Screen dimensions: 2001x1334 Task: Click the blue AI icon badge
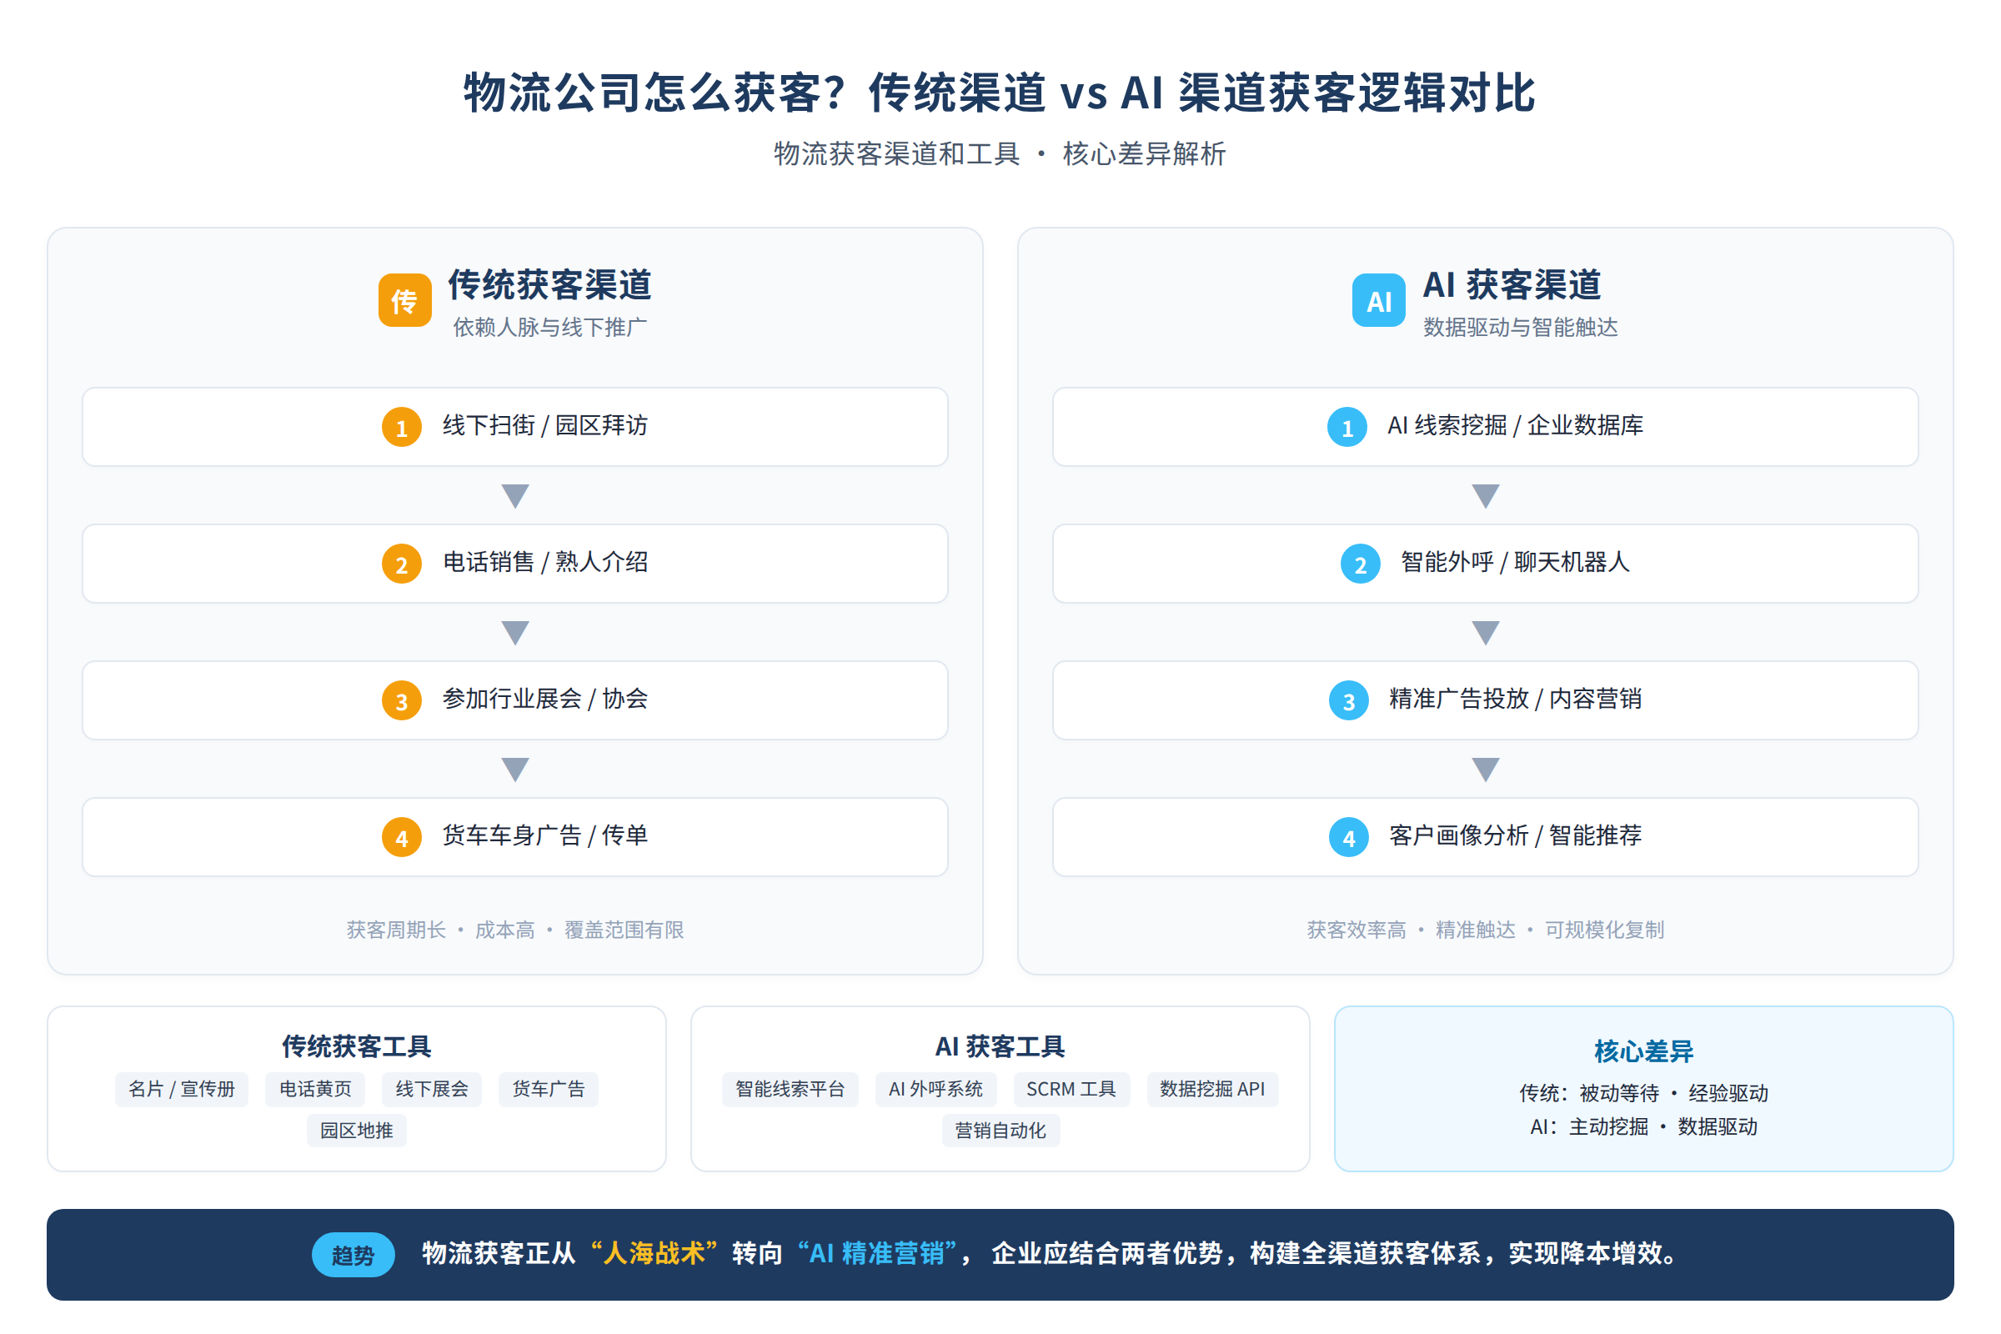click(x=1379, y=299)
